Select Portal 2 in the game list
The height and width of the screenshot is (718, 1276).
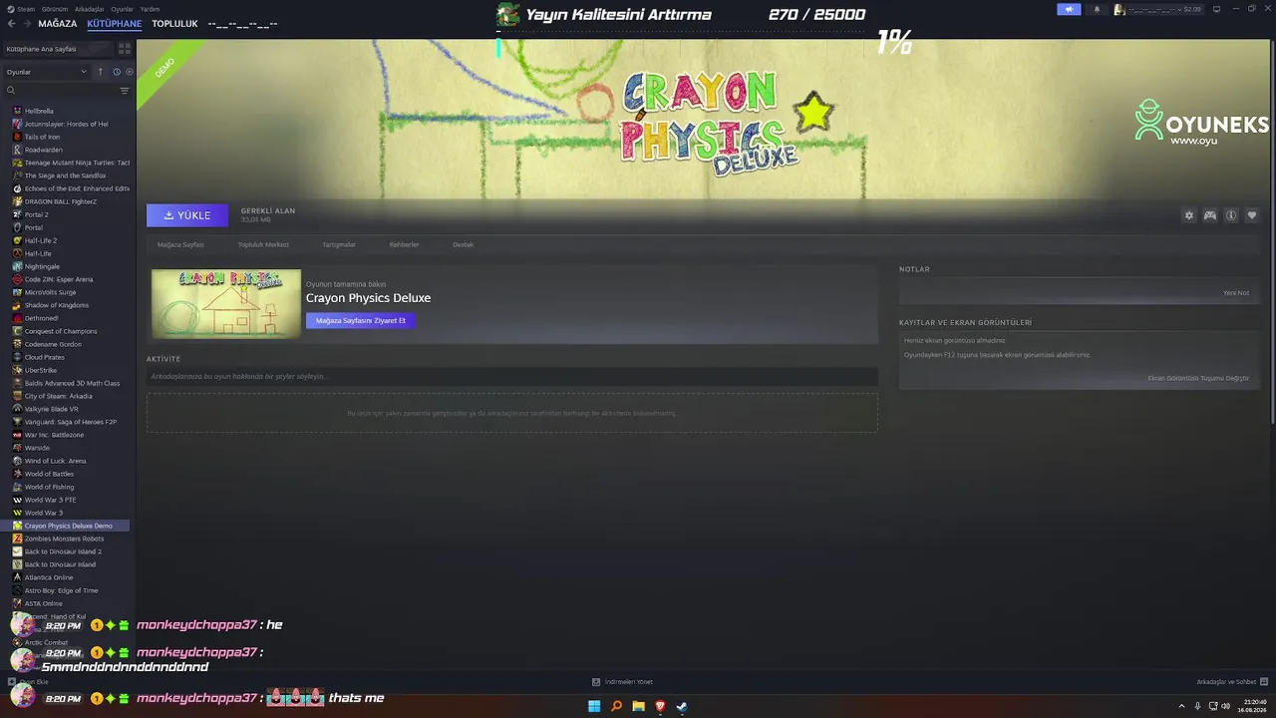tap(65, 214)
